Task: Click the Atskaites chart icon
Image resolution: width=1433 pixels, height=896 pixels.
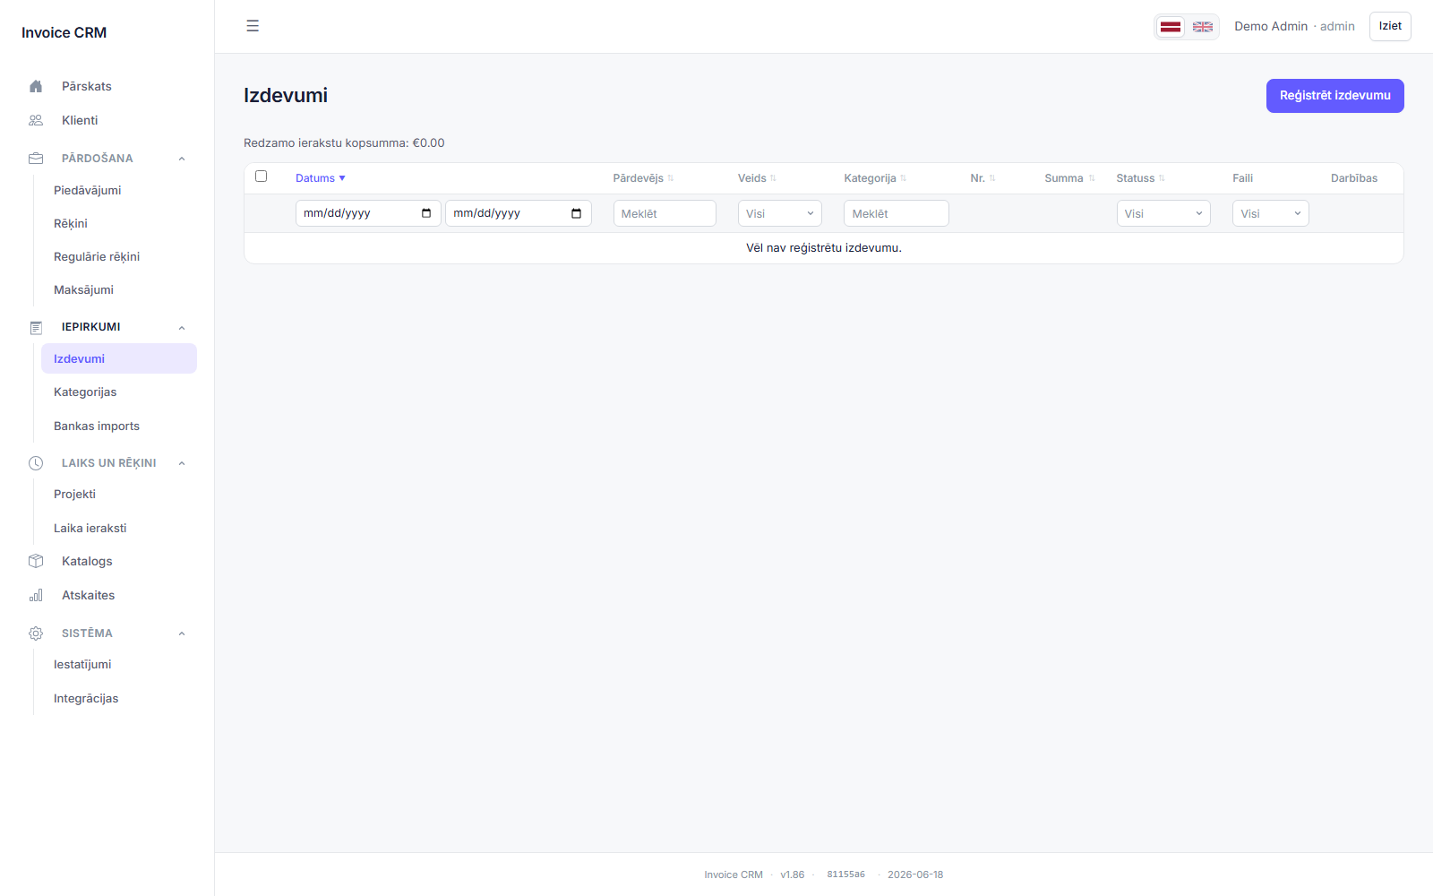Action: pos(36,595)
